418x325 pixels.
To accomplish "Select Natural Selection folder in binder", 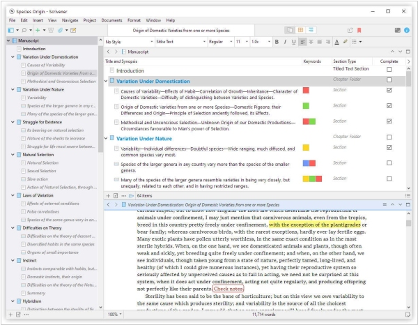I will (38, 155).
